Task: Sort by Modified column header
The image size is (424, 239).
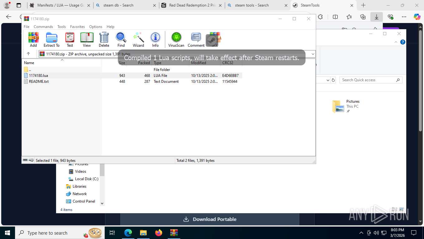Action: click(x=205, y=63)
